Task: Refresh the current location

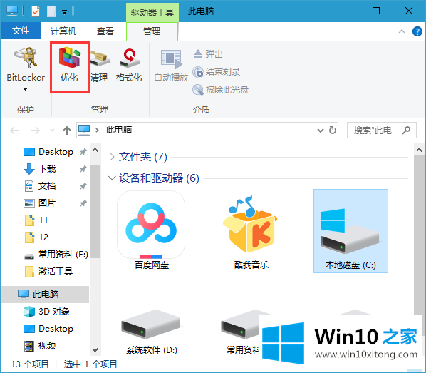Action: click(332, 131)
